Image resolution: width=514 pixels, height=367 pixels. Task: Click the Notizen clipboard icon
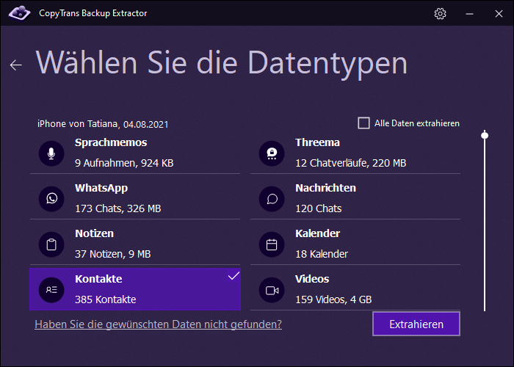click(51, 244)
